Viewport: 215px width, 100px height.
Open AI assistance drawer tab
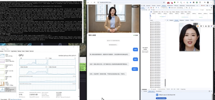click(x=159, y=91)
